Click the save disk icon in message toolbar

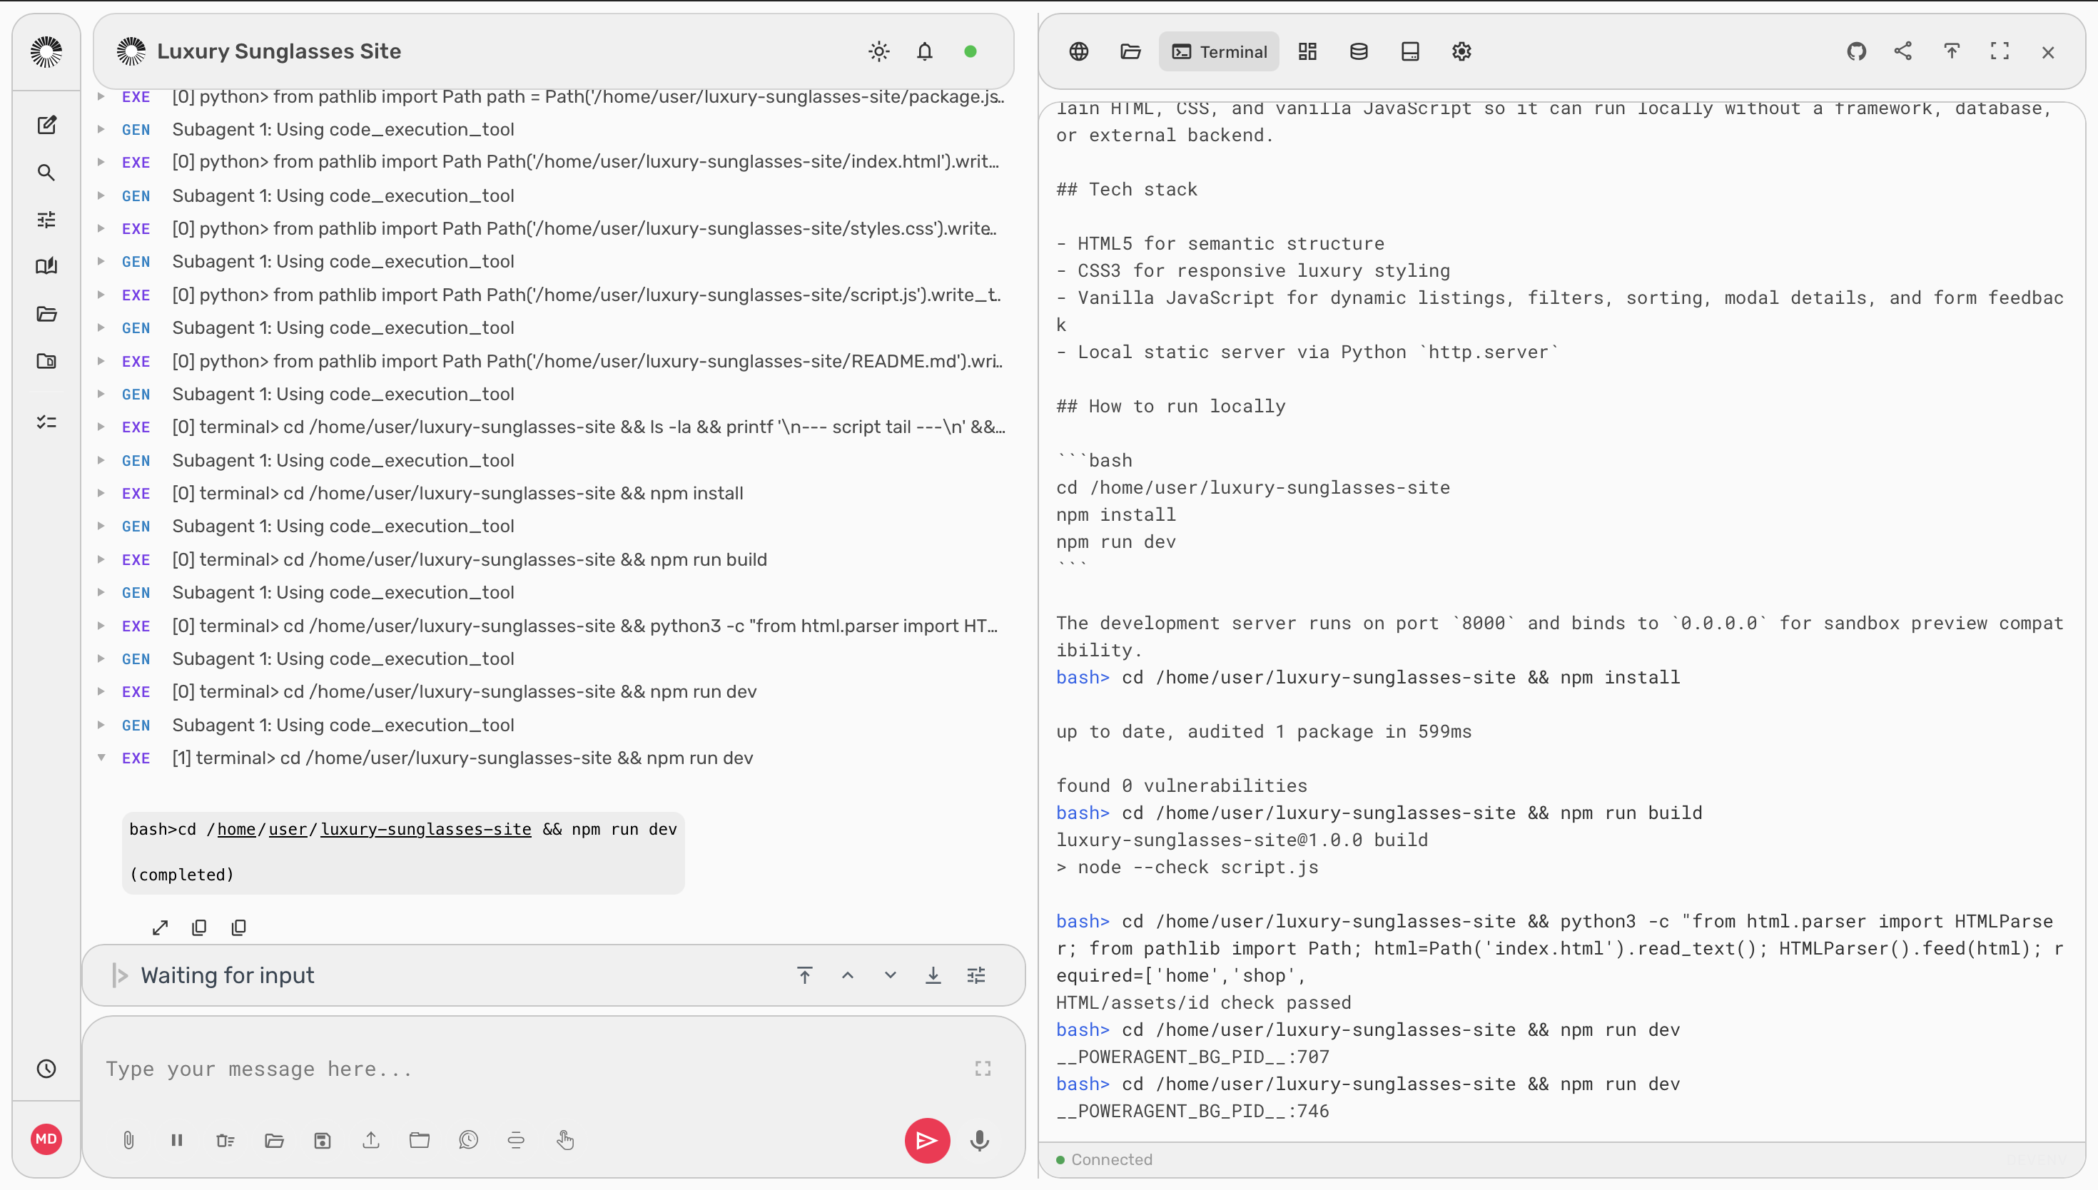[x=323, y=1140]
